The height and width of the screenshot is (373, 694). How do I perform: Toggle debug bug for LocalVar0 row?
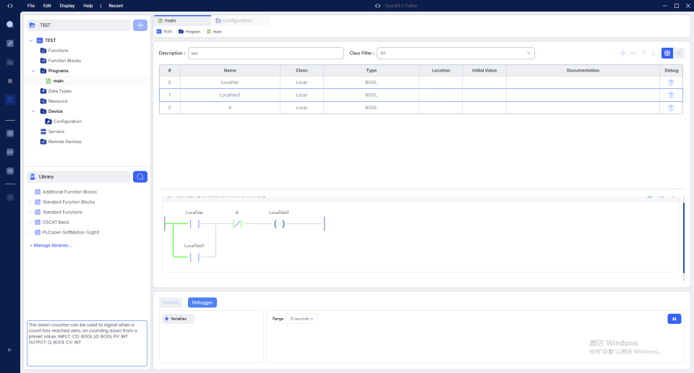pos(671,95)
